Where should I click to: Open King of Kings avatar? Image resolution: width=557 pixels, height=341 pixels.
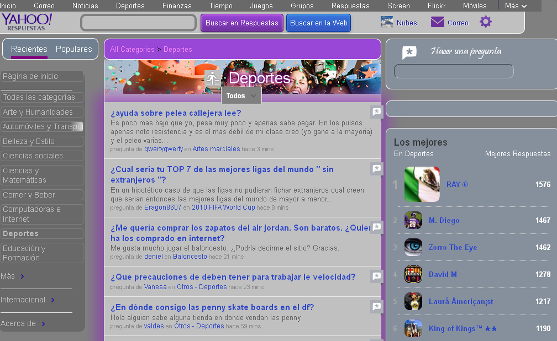413,328
